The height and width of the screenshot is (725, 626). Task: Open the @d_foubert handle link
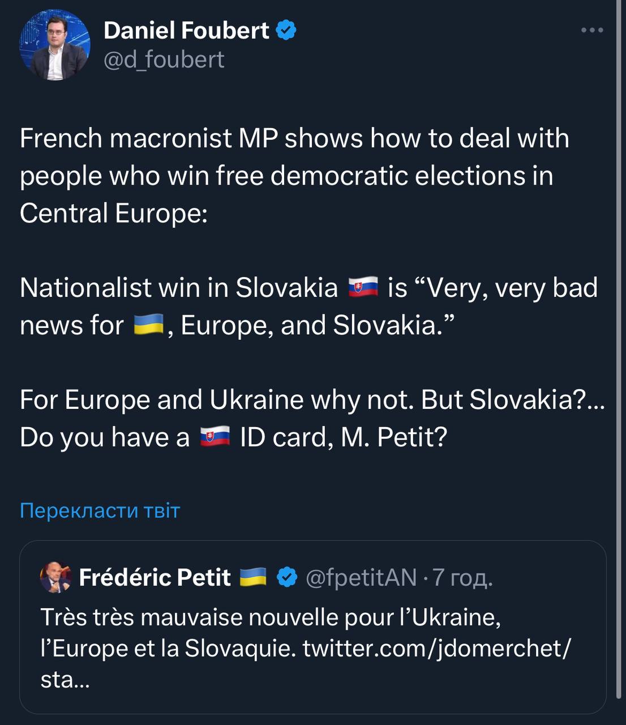point(164,59)
